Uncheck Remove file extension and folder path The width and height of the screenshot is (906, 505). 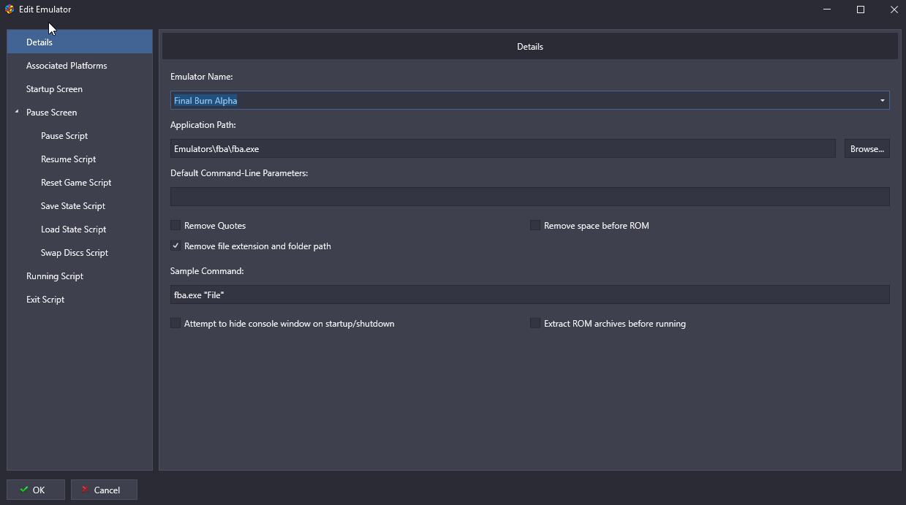pyautogui.click(x=175, y=246)
